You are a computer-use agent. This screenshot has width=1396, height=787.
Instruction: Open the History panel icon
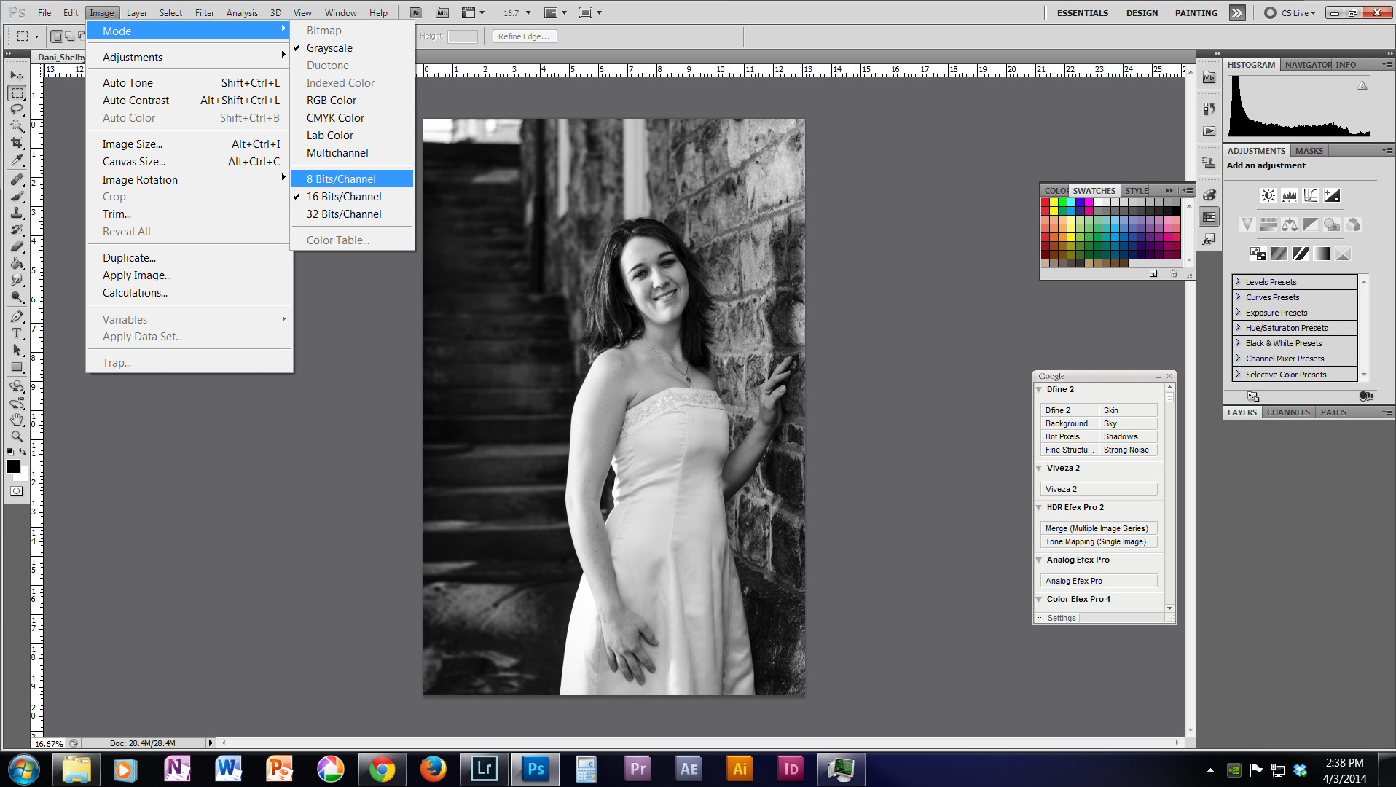tap(1209, 109)
